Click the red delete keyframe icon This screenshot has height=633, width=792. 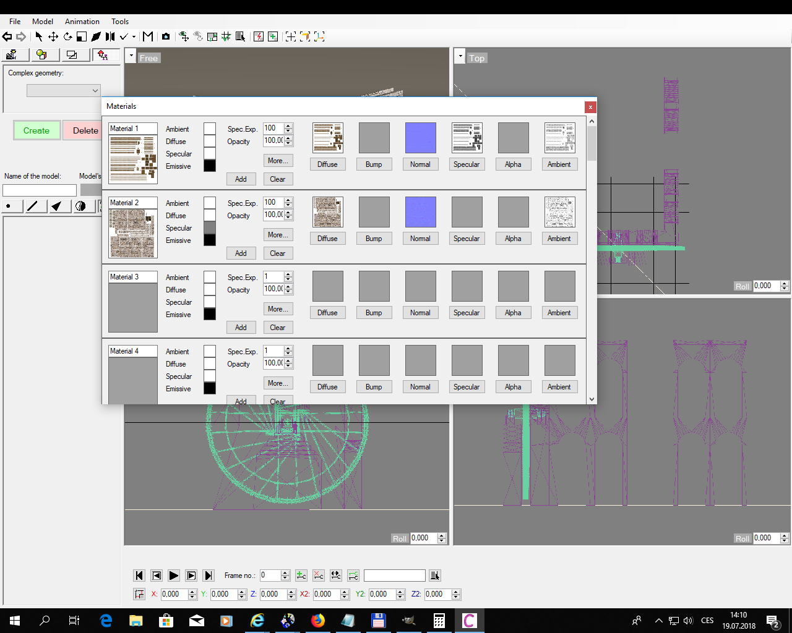click(319, 576)
